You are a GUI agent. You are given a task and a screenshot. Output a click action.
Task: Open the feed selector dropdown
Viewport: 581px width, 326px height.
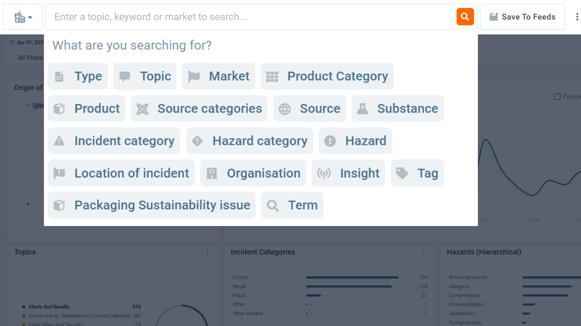point(23,17)
